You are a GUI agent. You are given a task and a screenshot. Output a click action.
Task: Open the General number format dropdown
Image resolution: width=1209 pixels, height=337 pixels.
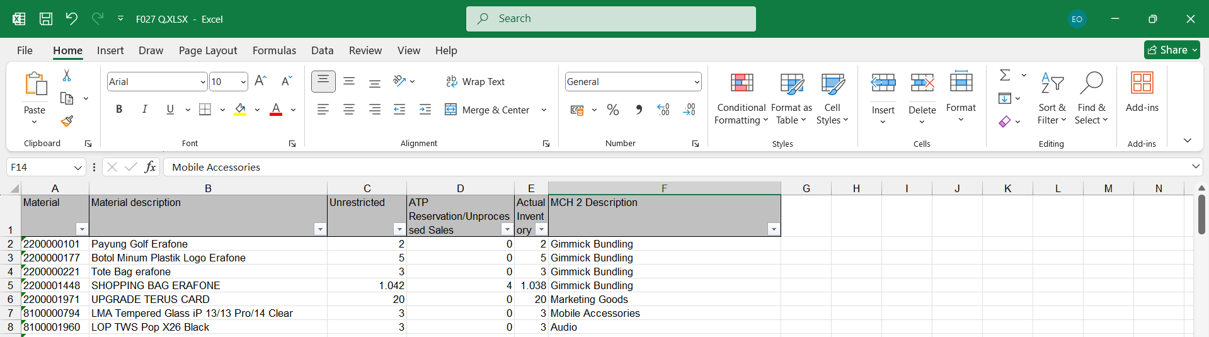[x=696, y=82]
